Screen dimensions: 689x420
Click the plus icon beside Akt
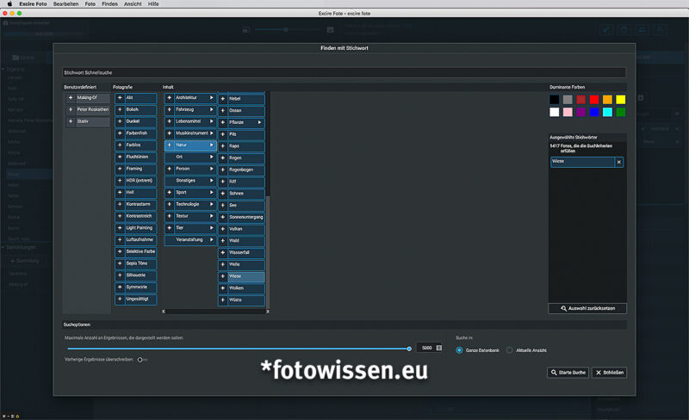(x=120, y=98)
